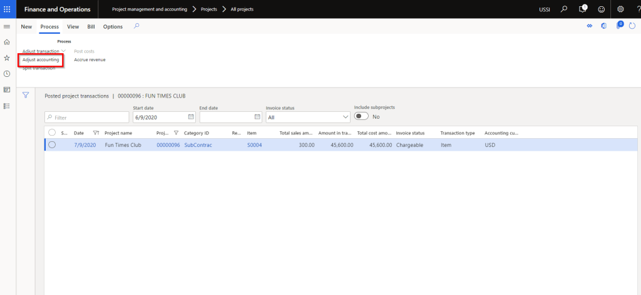
Task: Open the filter pane funnel icon
Action: (26, 95)
